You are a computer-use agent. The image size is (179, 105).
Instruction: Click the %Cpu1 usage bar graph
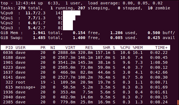(69, 18)
